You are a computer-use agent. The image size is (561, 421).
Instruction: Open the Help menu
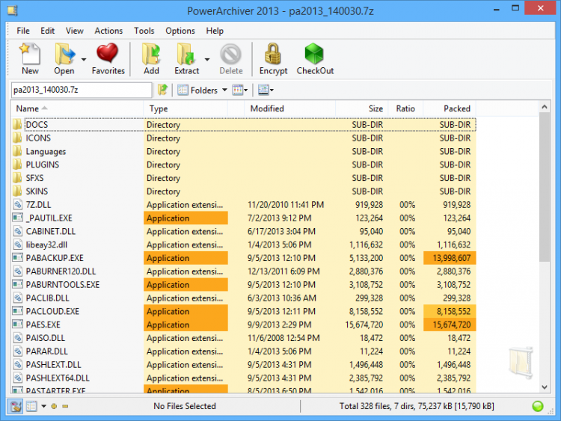click(215, 31)
